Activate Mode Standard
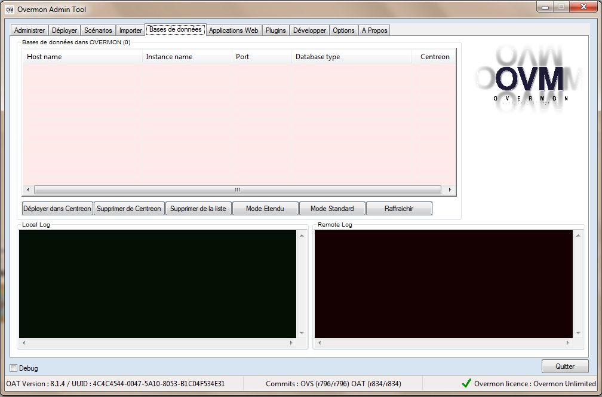This screenshot has width=602, height=397. coord(332,208)
